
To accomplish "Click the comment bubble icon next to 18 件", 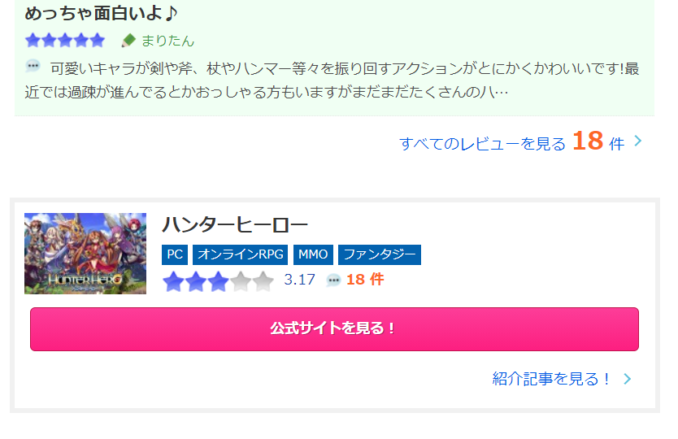I will coord(333,280).
